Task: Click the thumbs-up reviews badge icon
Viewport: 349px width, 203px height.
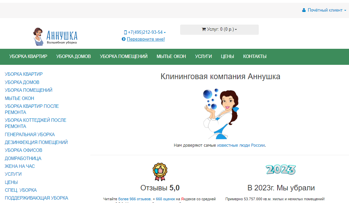Action: coord(160,172)
